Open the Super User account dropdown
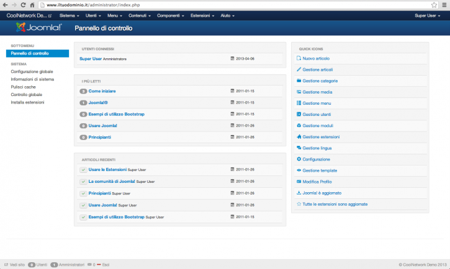This screenshot has height=269, width=450. point(427,15)
